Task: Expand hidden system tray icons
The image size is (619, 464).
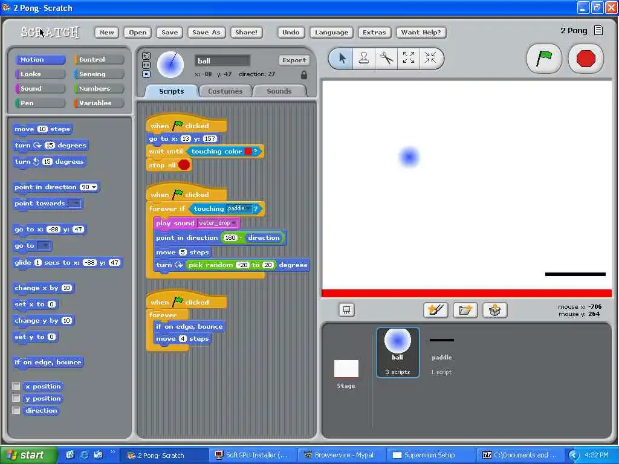Action: (574, 455)
